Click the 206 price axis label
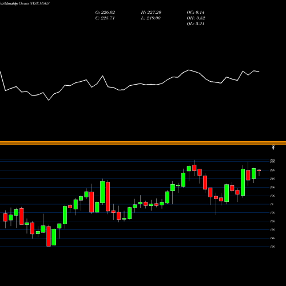This screenshot has width=286, height=286. pyautogui.click(x=273, y=187)
